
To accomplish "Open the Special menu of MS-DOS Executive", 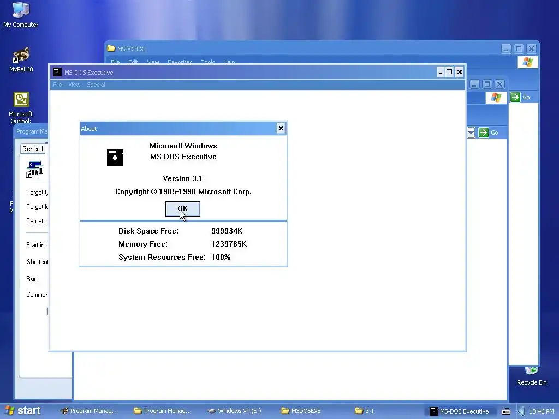I will (96, 85).
